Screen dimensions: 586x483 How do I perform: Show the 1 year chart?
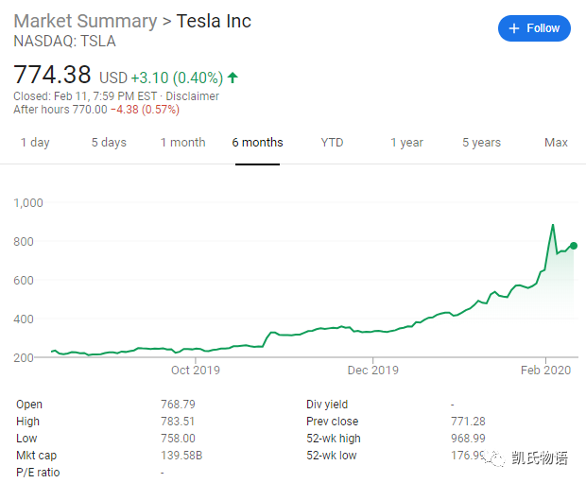coord(406,143)
